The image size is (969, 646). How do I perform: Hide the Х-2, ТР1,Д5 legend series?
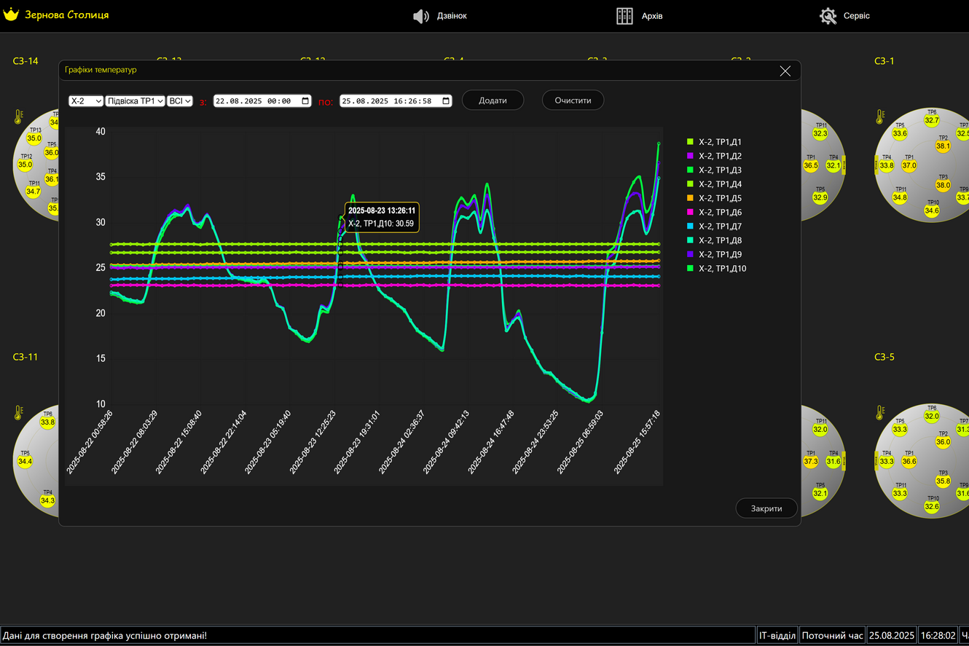pos(721,198)
